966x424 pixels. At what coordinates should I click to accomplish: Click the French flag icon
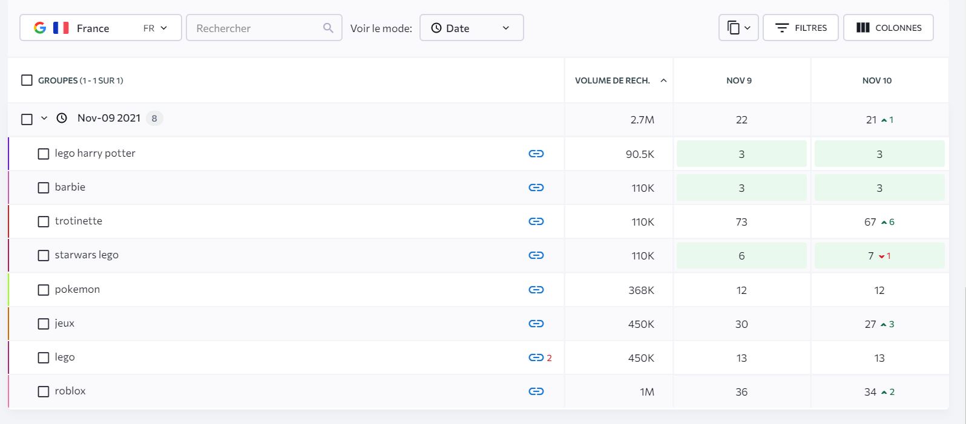pyautogui.click(x=61, y=28)
